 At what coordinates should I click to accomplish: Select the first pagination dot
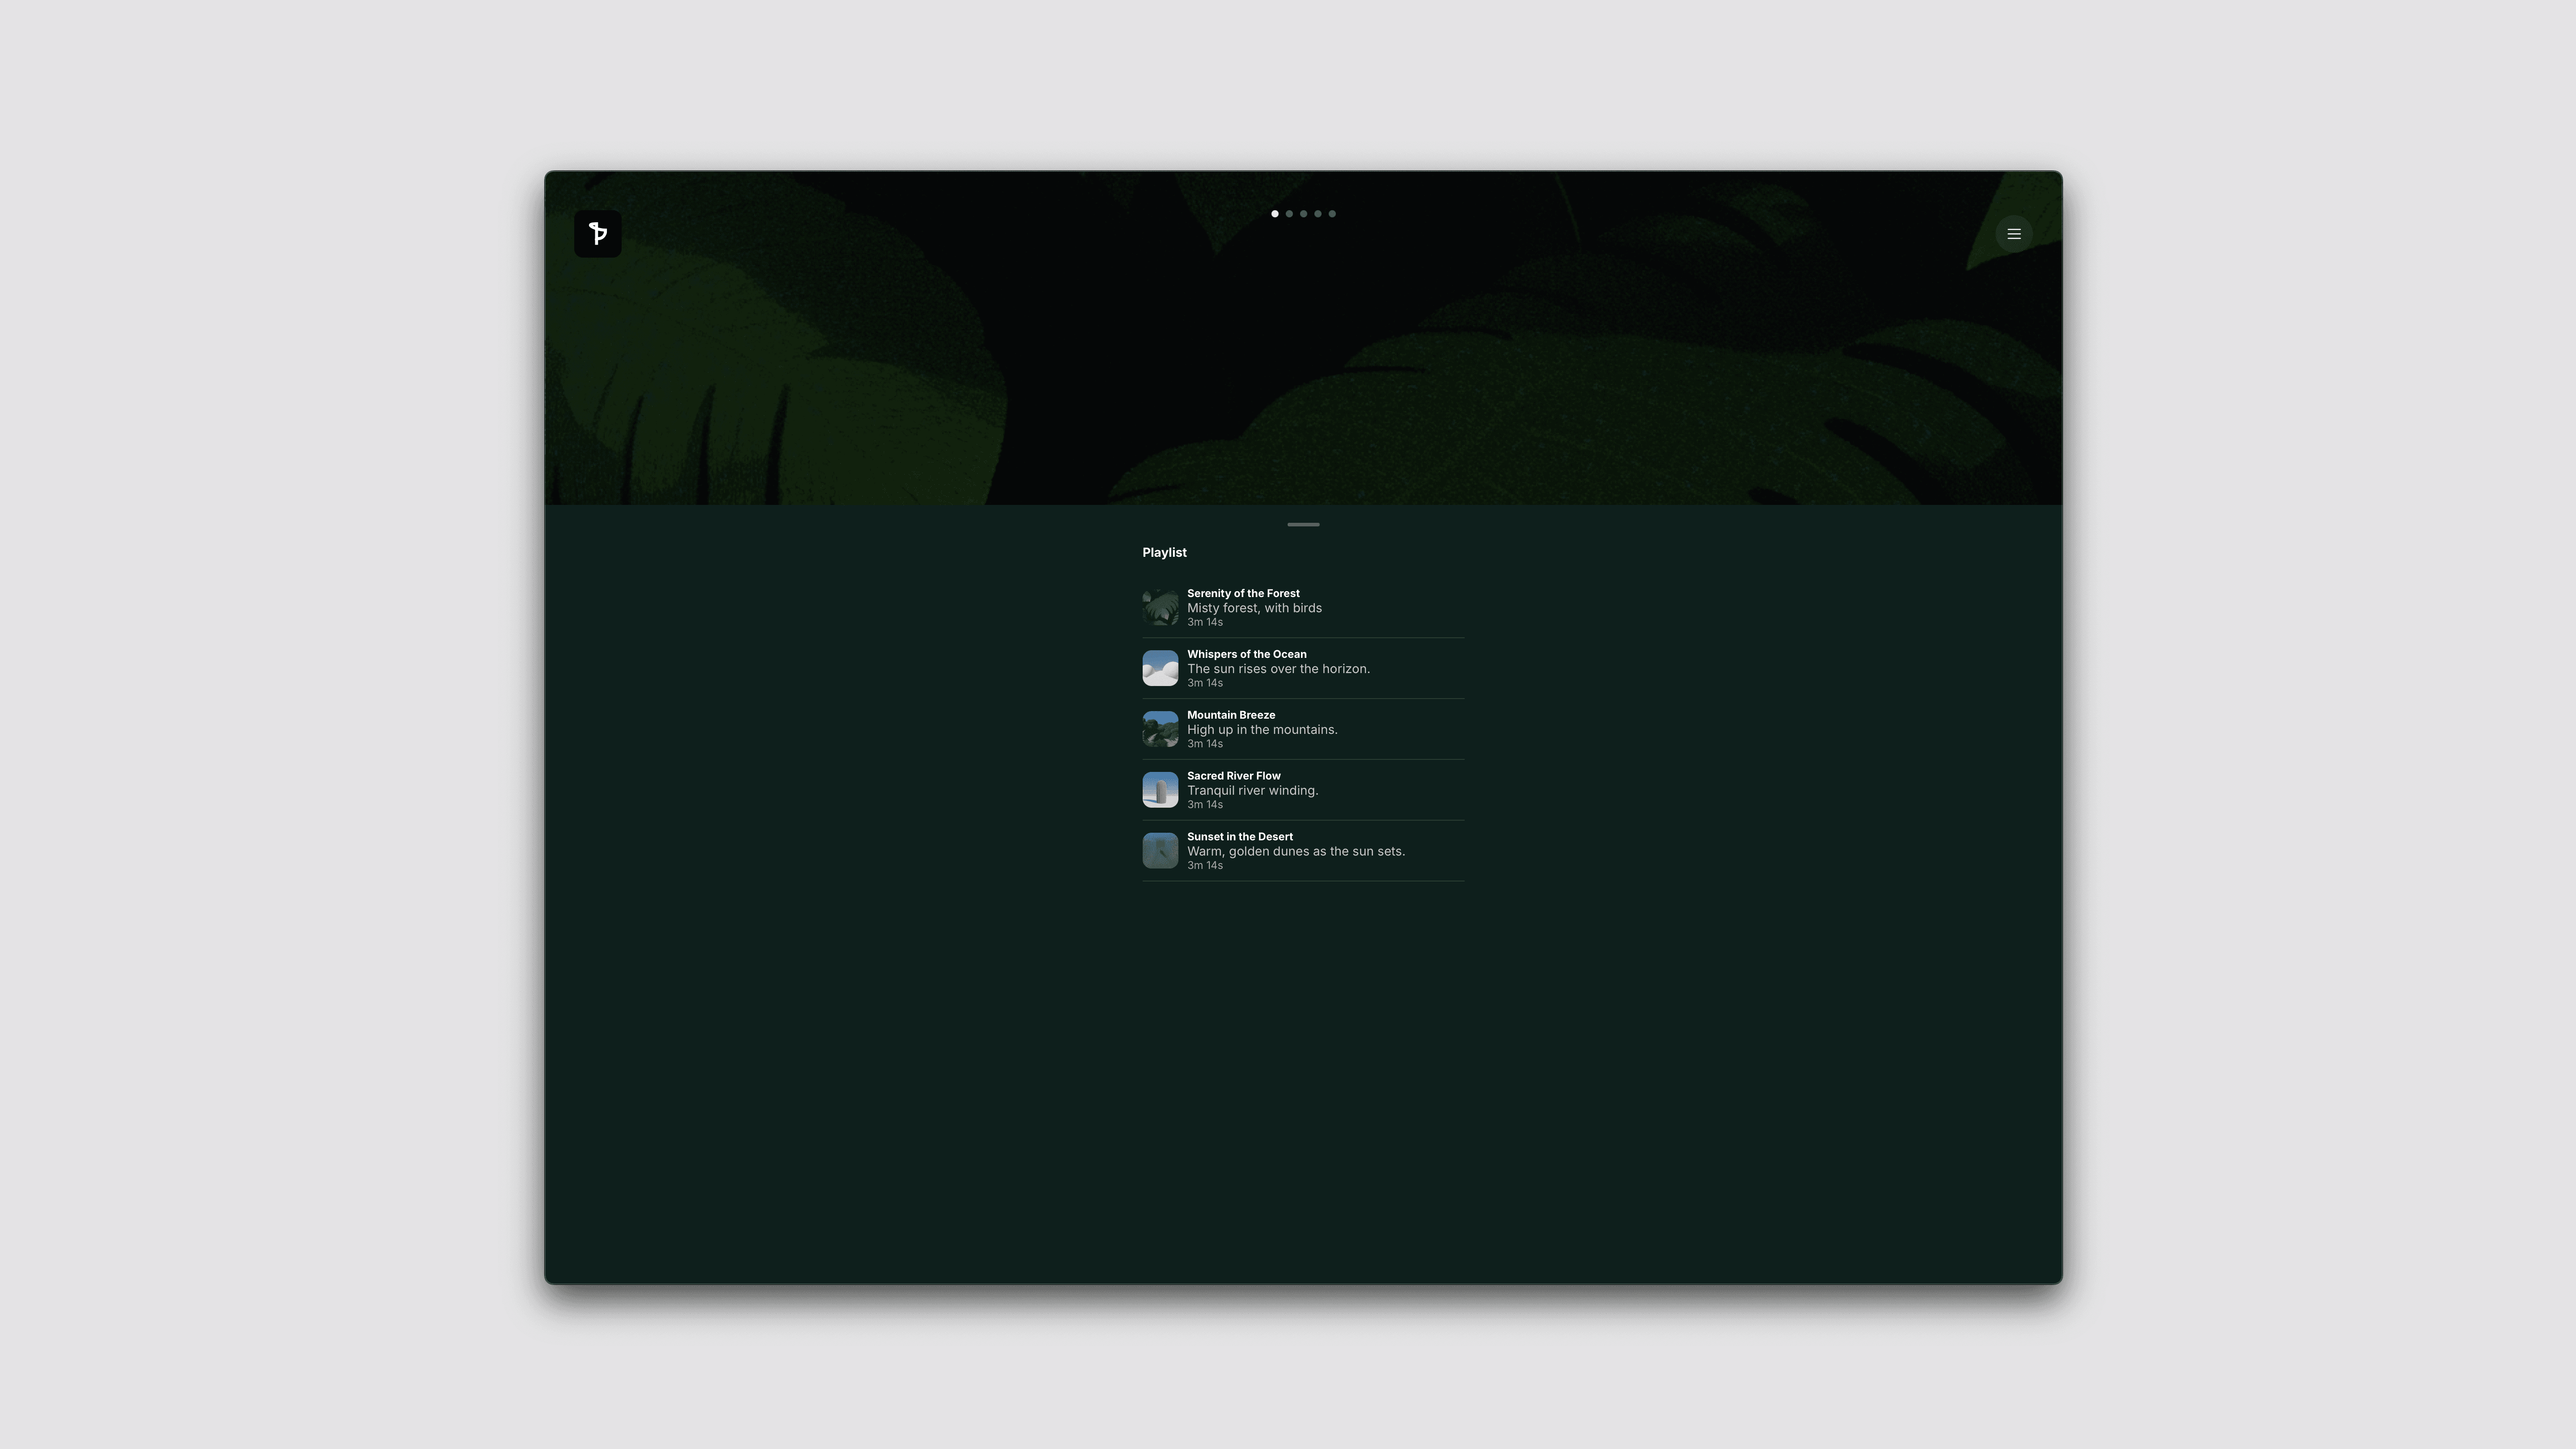tap(1274, 214)
